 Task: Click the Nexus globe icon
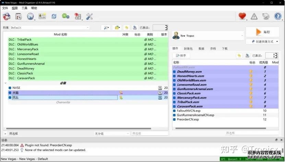pos(30,16)
